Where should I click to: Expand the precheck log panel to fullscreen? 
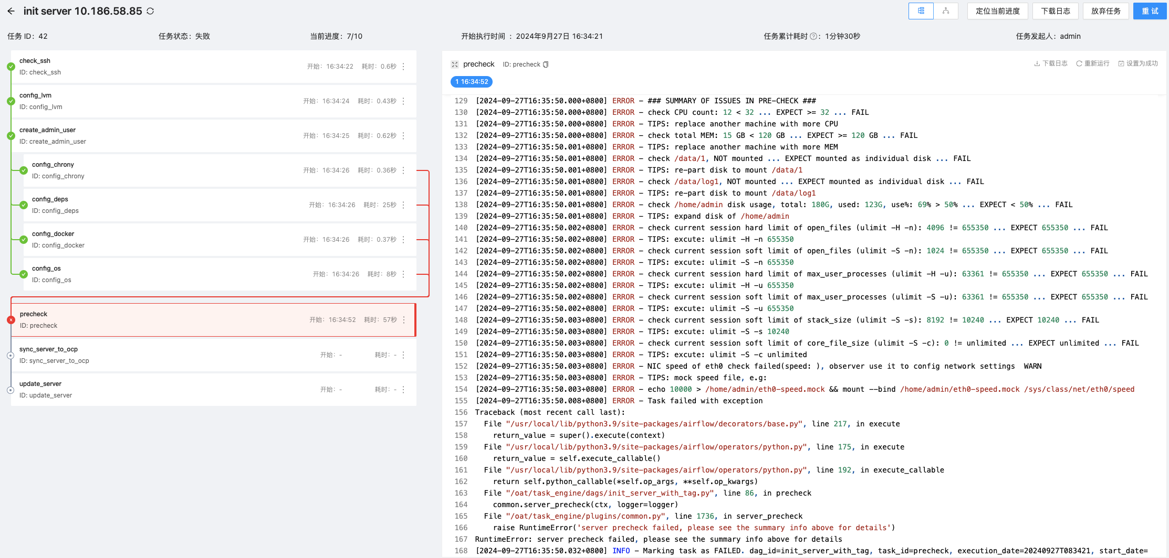click(x=454, y=65)
